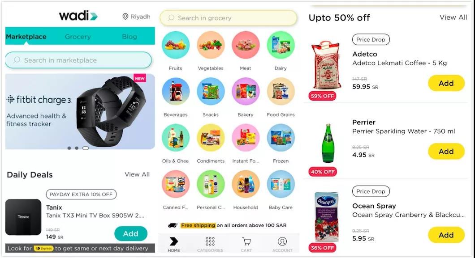475x258 pixels.
Task: Tap the Home icon in bottom bar
Action: point(174,241)
